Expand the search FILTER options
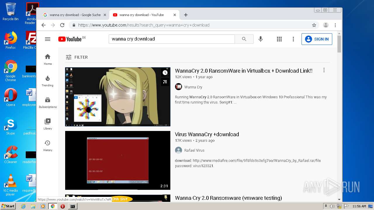374x210 pixels. pos(77,57)
